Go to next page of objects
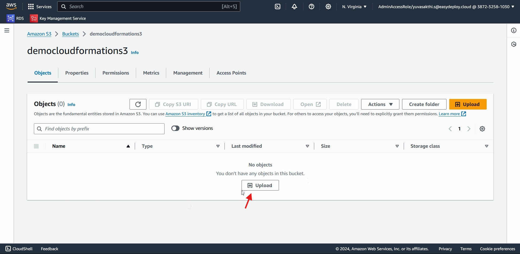The width and height of the screenshot is (520, 254). pyautogui.click(x=469, y=129)
